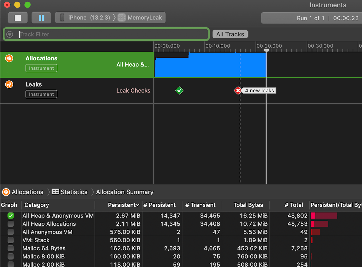The image size is (362, 267).
Task: Select the VM: Stack category
Action: pos(36,240)
